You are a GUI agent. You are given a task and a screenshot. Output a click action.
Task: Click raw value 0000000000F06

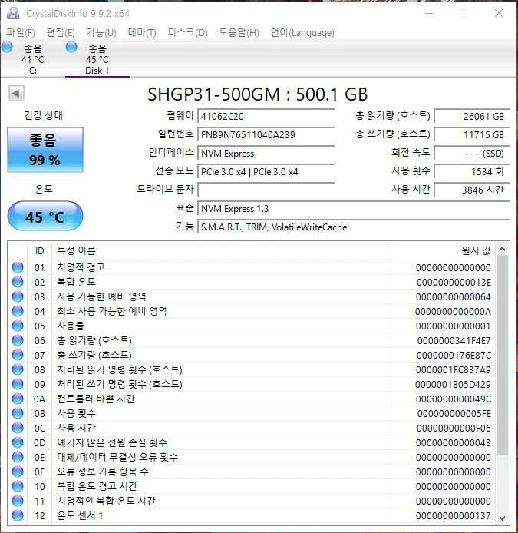tap(454, 428)
